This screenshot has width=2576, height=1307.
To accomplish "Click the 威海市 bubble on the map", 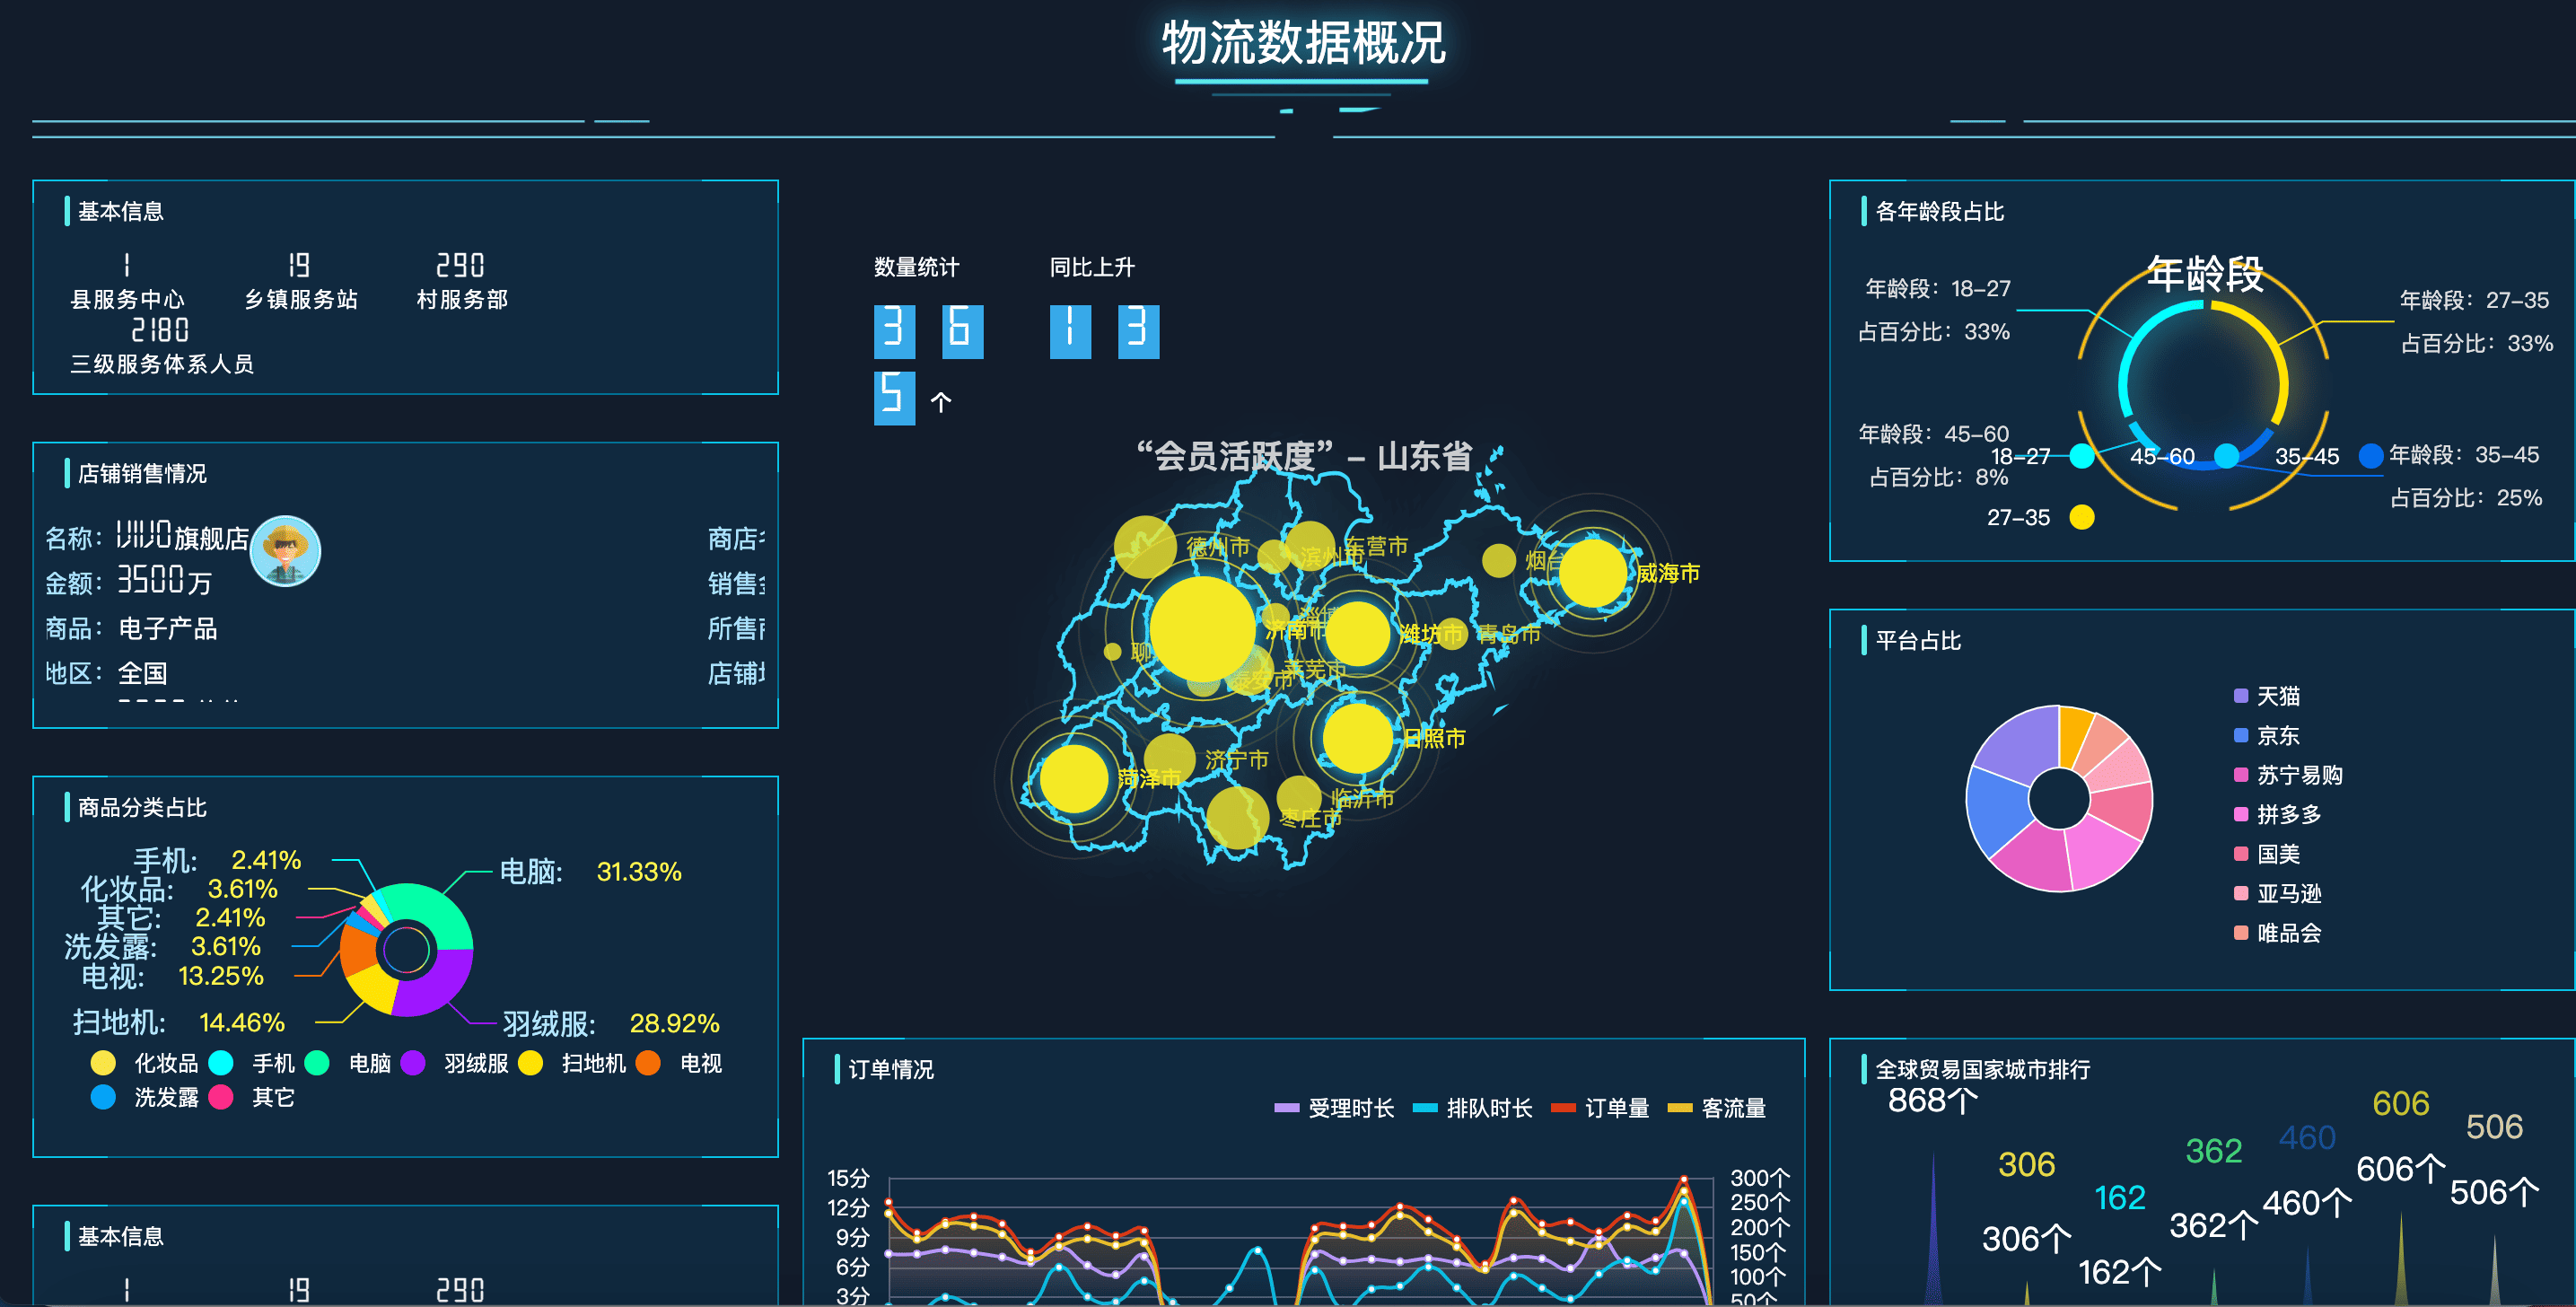I will click(1592, 573).
